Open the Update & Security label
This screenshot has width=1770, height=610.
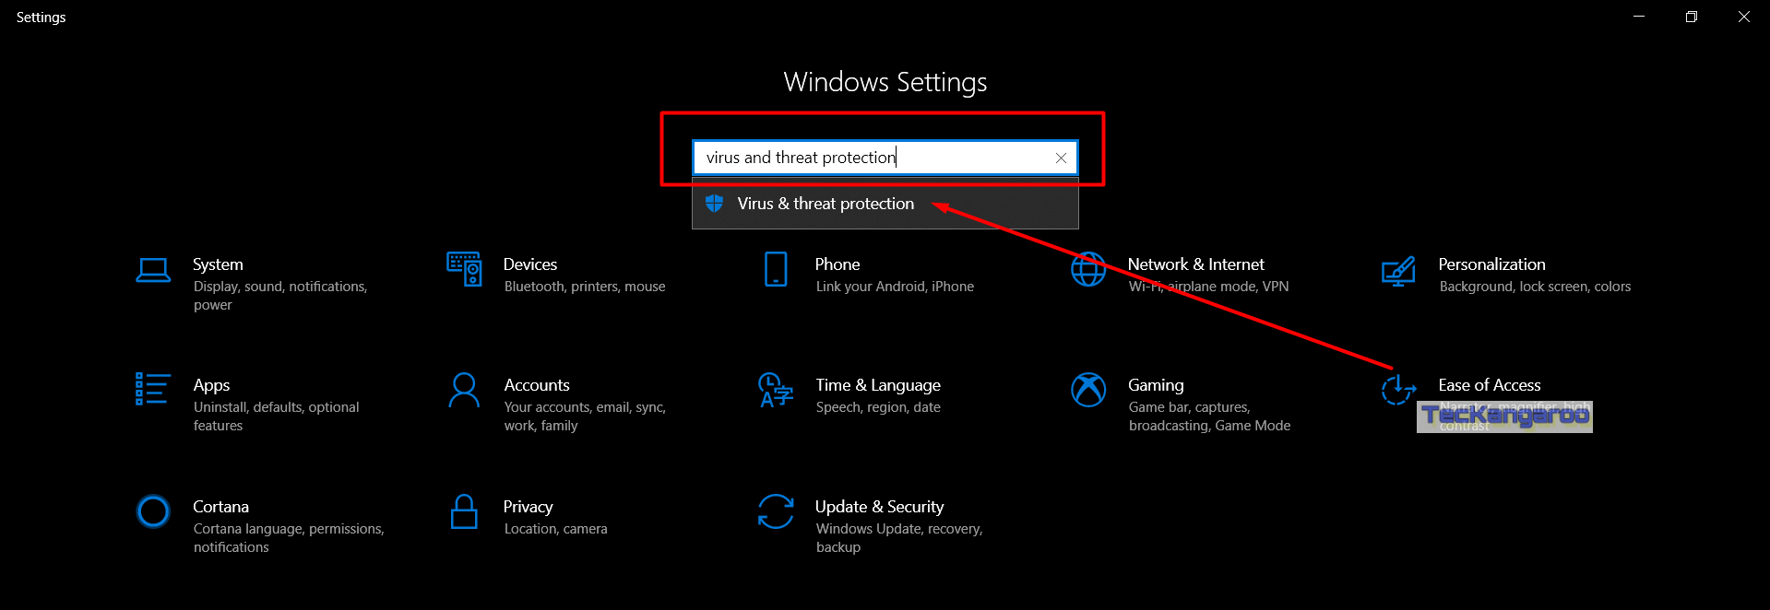pos(879,507)
